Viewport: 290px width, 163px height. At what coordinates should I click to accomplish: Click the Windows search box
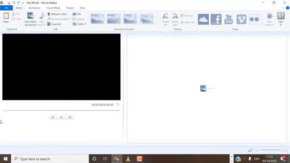point(50,159)
